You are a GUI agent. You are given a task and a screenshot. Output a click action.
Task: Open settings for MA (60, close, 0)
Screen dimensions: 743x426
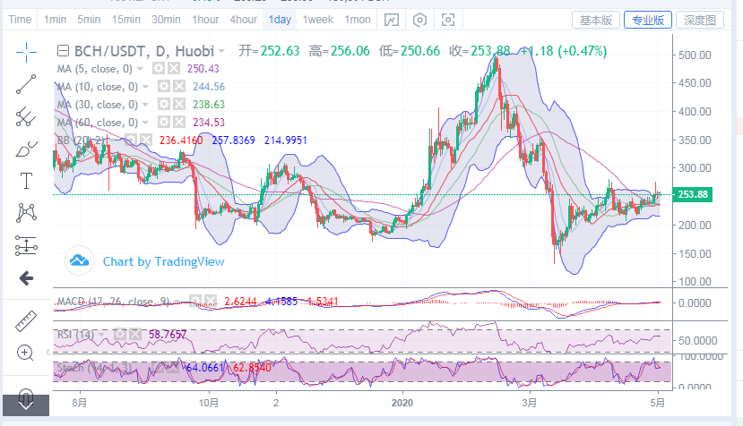point(164,122)
